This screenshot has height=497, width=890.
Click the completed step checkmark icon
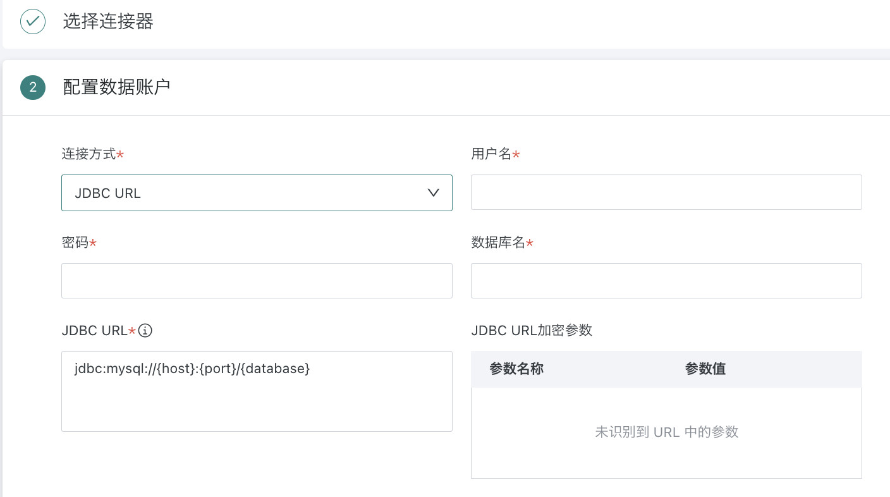pyautogui.click(x=33, y=21)
